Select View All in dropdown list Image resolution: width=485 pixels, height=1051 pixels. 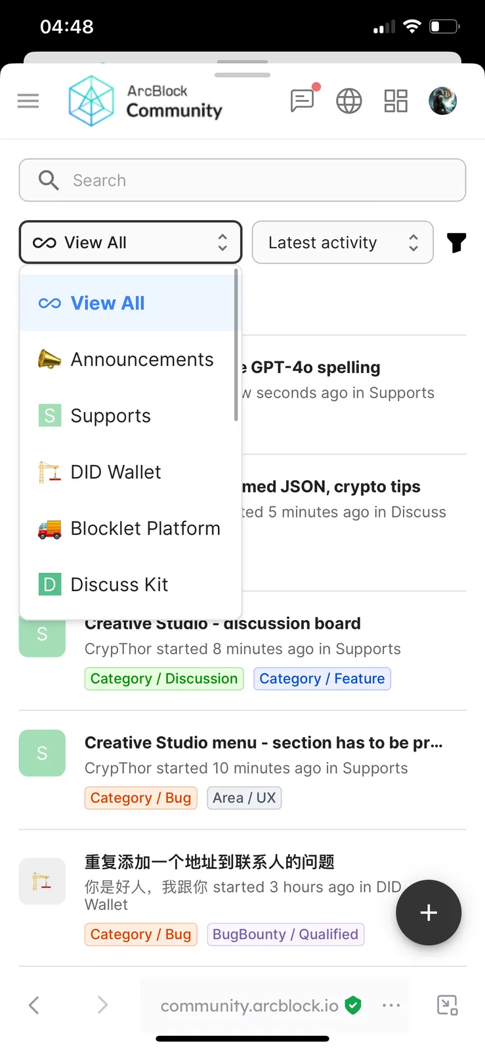(x=127, y=303)
